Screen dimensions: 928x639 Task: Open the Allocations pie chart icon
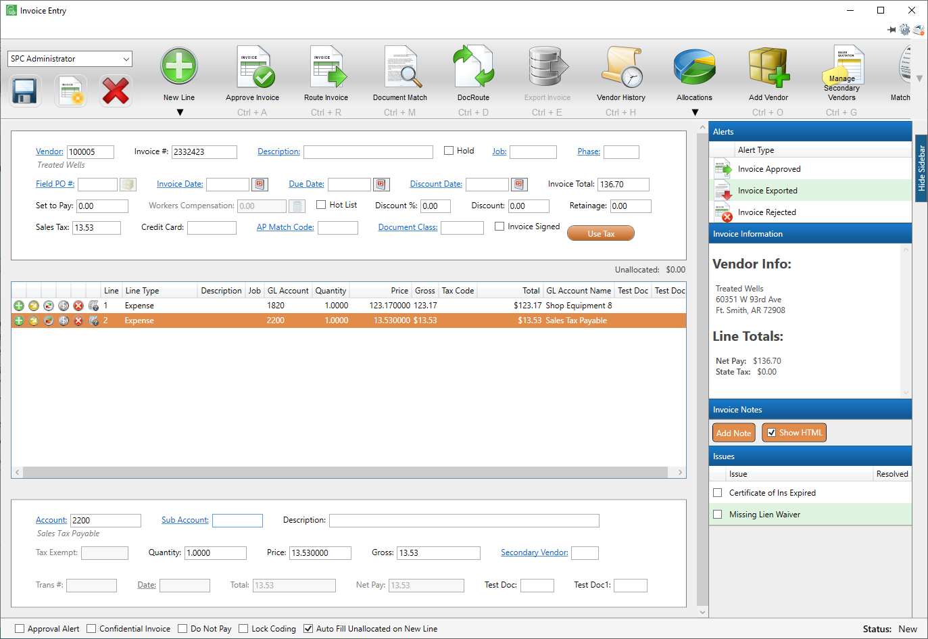[695, 67]
